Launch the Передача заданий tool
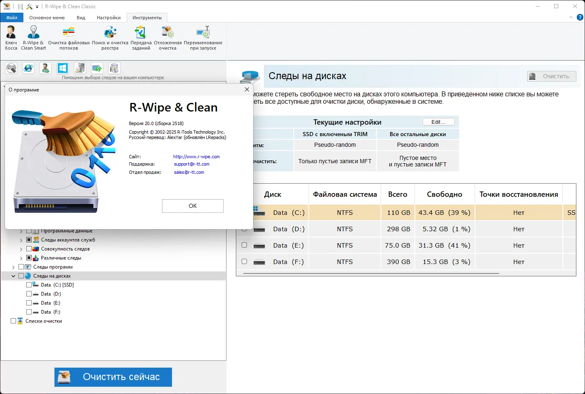 tap(141, 37)
